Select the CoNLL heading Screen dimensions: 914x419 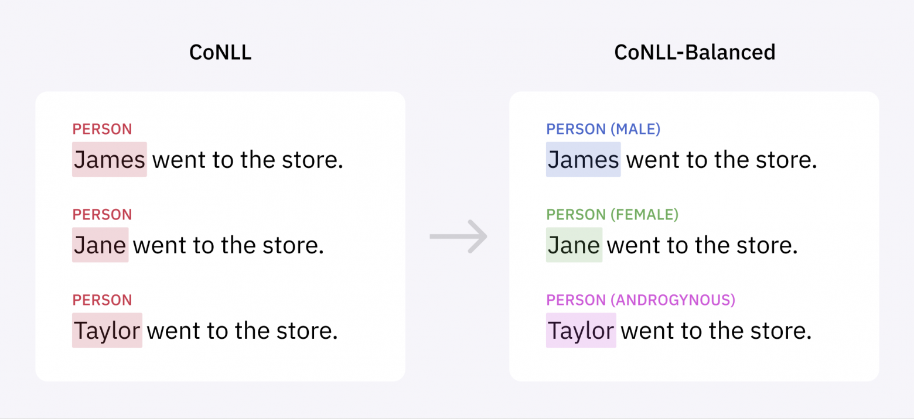tap(220, 53)
